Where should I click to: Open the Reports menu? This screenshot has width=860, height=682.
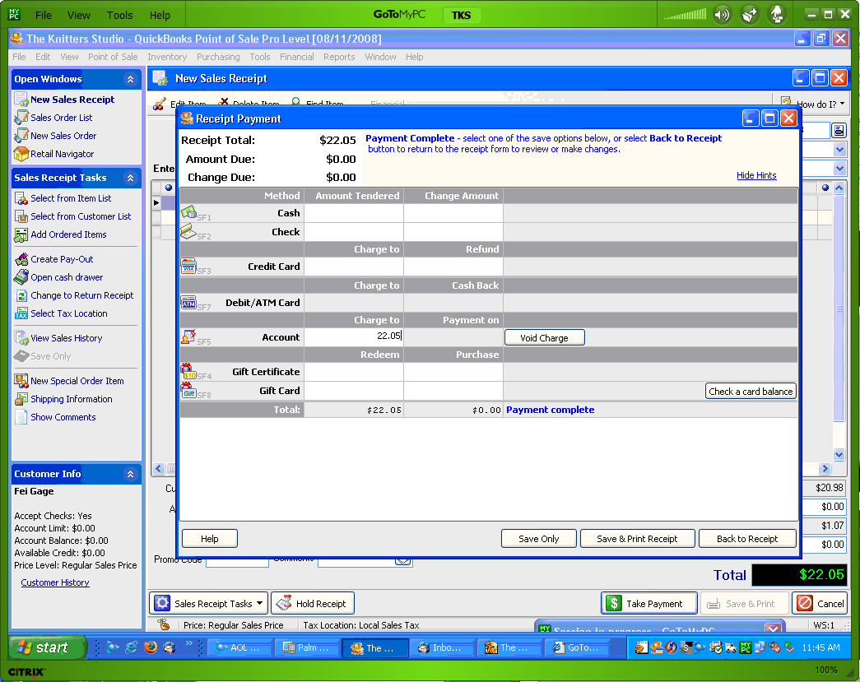(x=339, y=57)
